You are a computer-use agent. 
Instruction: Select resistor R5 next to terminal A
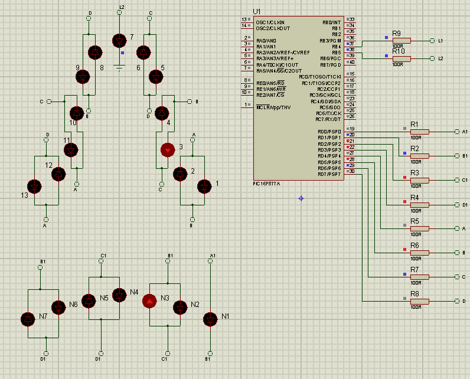click(419, 228)
